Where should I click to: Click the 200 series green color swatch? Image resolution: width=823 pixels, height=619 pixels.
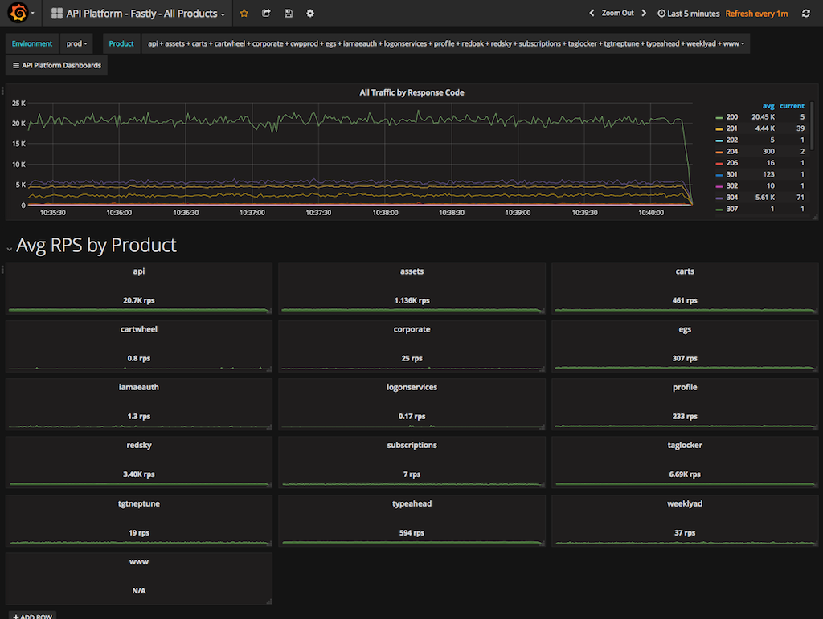tap(719, 117)
